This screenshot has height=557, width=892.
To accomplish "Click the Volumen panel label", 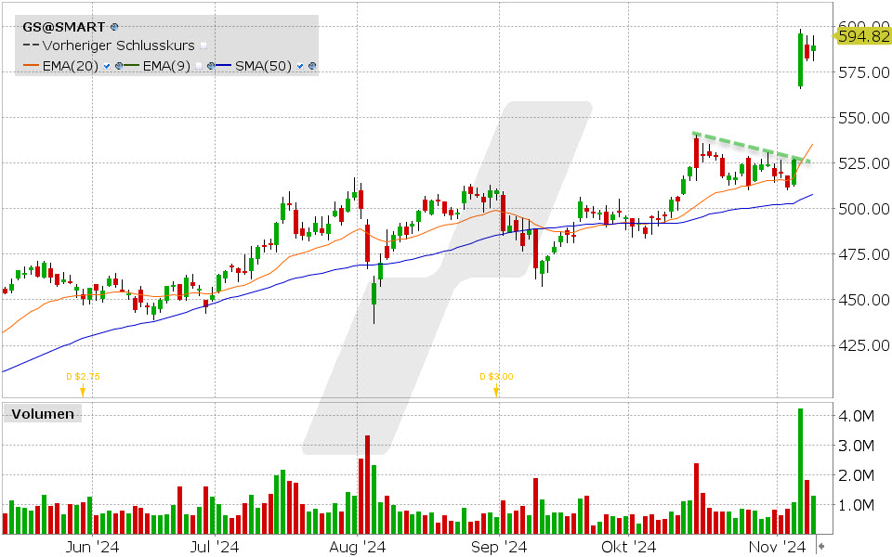I will [x=44, y=414].
